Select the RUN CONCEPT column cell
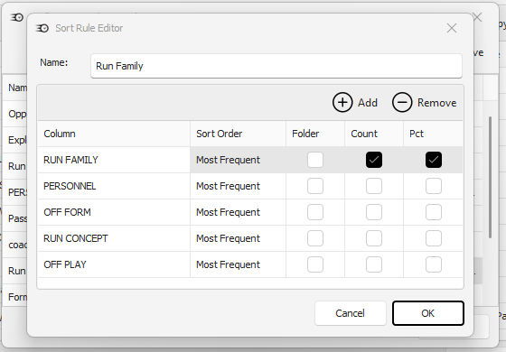Viewport: 506px width, 352px height. [x=114, y=238]
